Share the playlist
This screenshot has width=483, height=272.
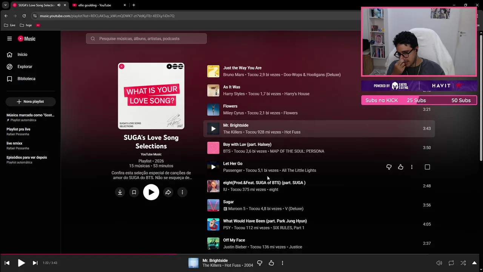click(168, 192)
